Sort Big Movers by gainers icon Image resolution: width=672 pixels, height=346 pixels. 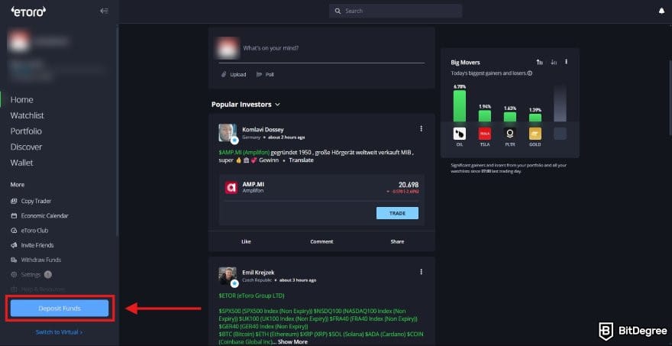pyautogui.click(x=539, y=62)
